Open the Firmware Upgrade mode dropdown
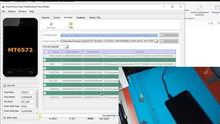 point(55,46)
